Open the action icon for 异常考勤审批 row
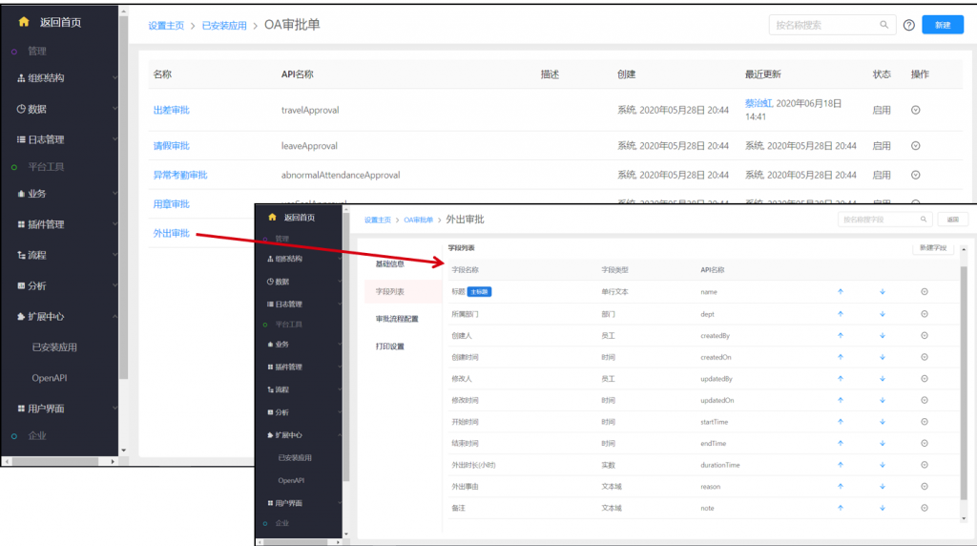Screen dimensions: 977x546 (916, 175)
